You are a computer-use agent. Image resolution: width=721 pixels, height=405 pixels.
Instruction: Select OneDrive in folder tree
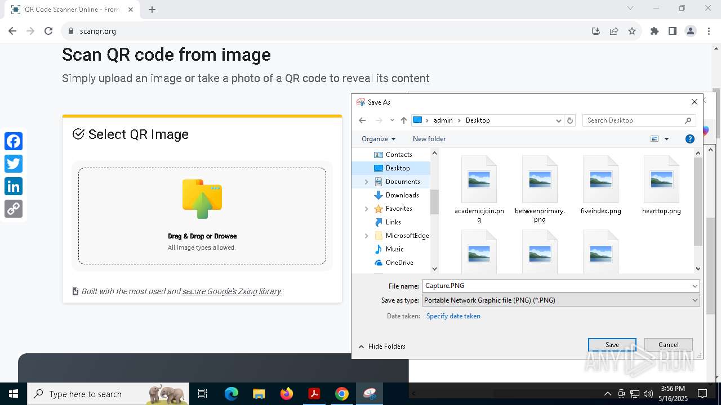coord(399,263)
